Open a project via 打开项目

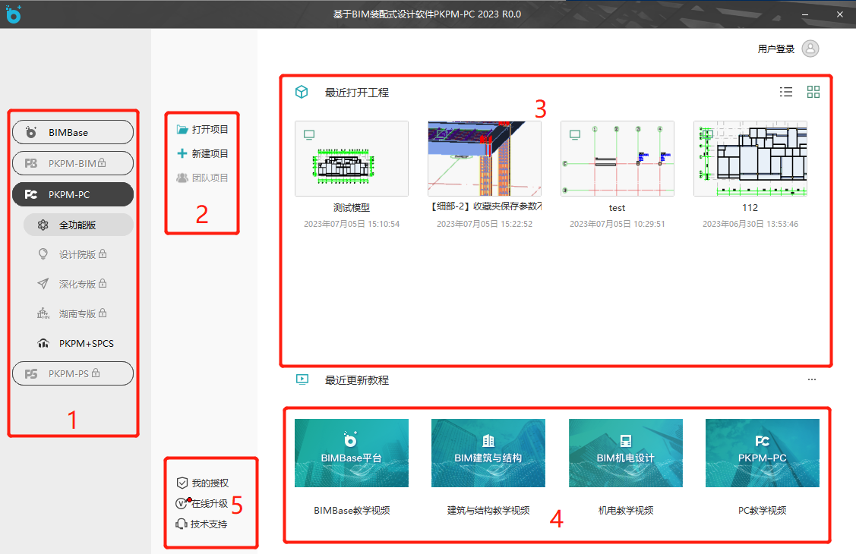coord(203,129)
